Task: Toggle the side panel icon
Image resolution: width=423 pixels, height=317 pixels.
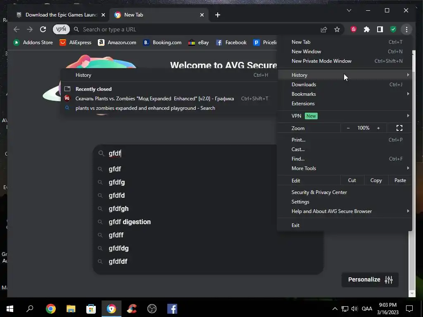Action: [x=380, y=29]
